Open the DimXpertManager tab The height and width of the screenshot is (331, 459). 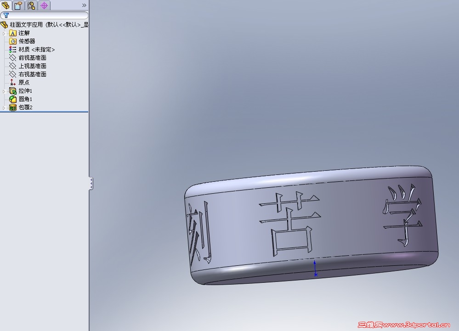tap(44, 5)
